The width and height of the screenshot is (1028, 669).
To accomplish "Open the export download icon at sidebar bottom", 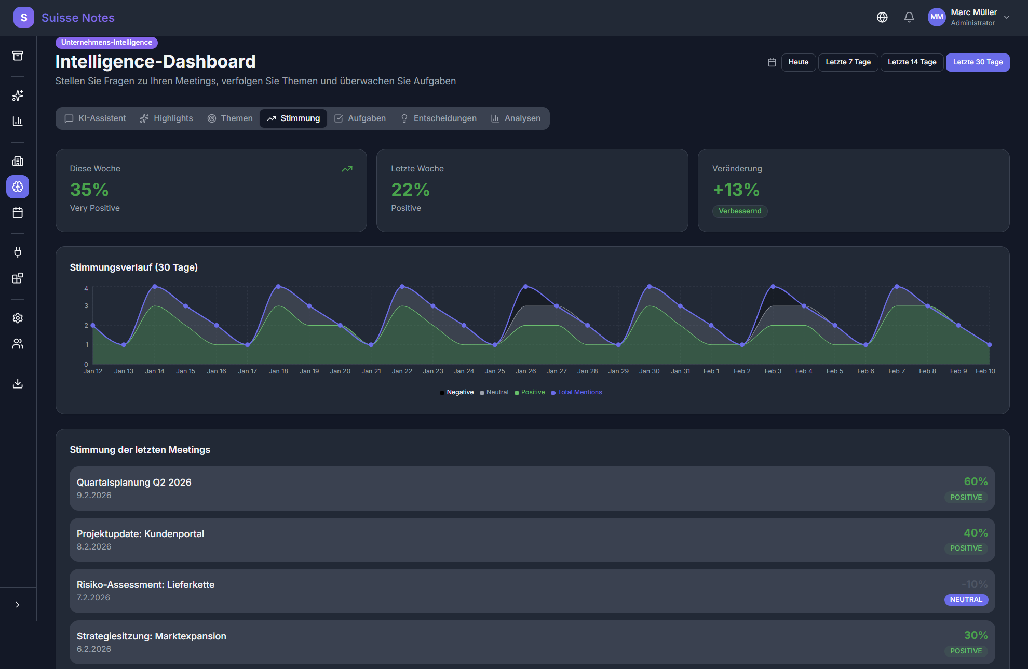I will (17, 384).
